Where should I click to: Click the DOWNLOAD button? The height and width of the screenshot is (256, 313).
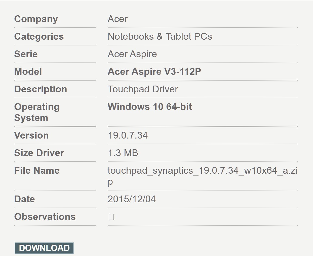click(44, 248)
